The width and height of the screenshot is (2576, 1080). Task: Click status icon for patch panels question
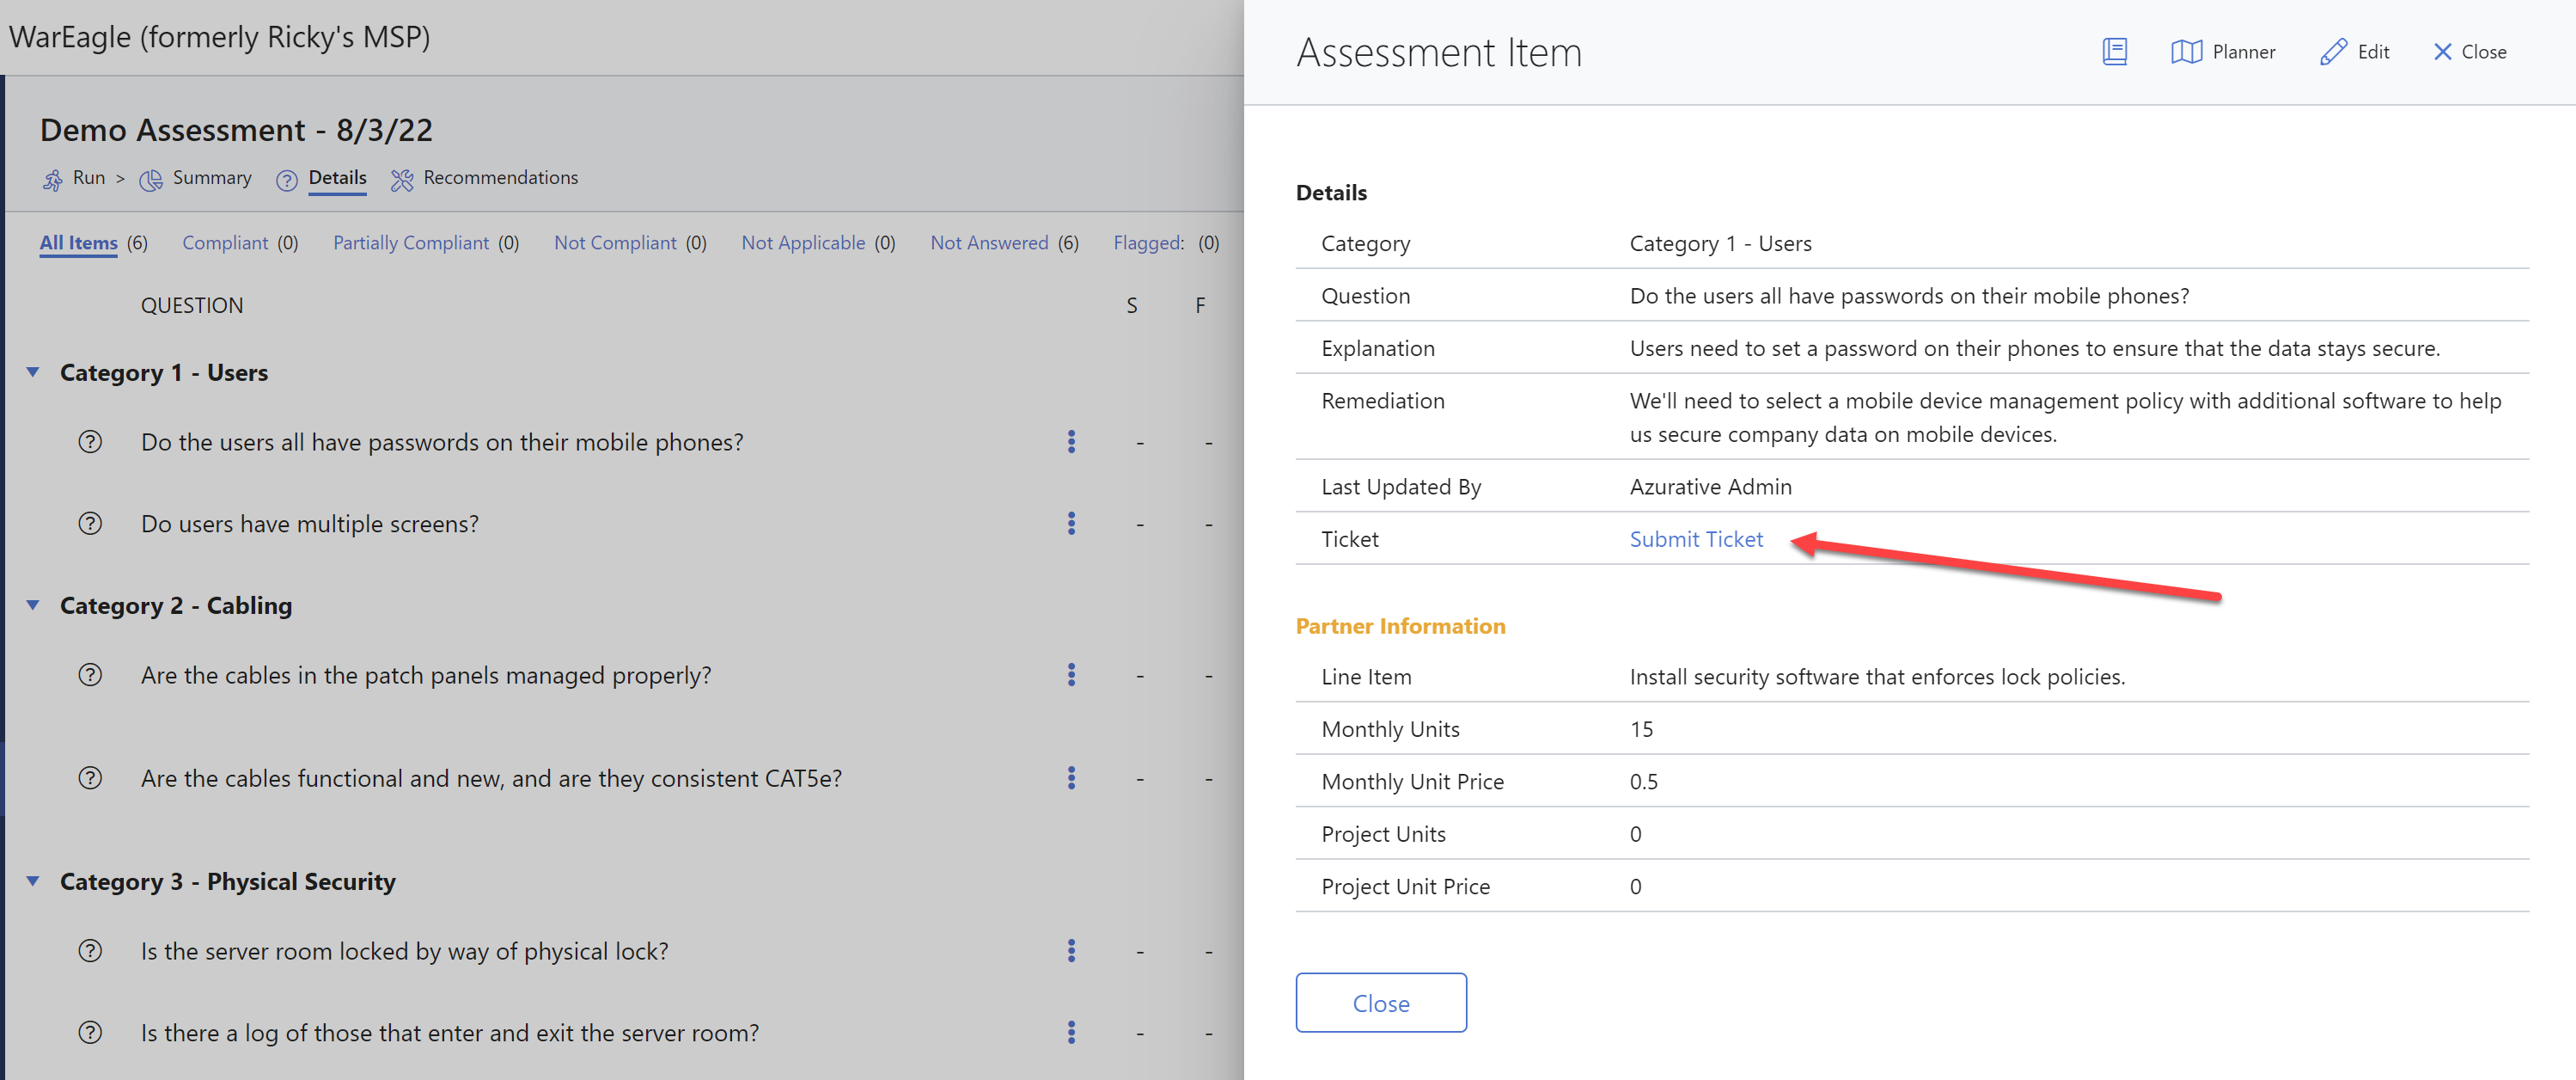[x=90, y=675]
